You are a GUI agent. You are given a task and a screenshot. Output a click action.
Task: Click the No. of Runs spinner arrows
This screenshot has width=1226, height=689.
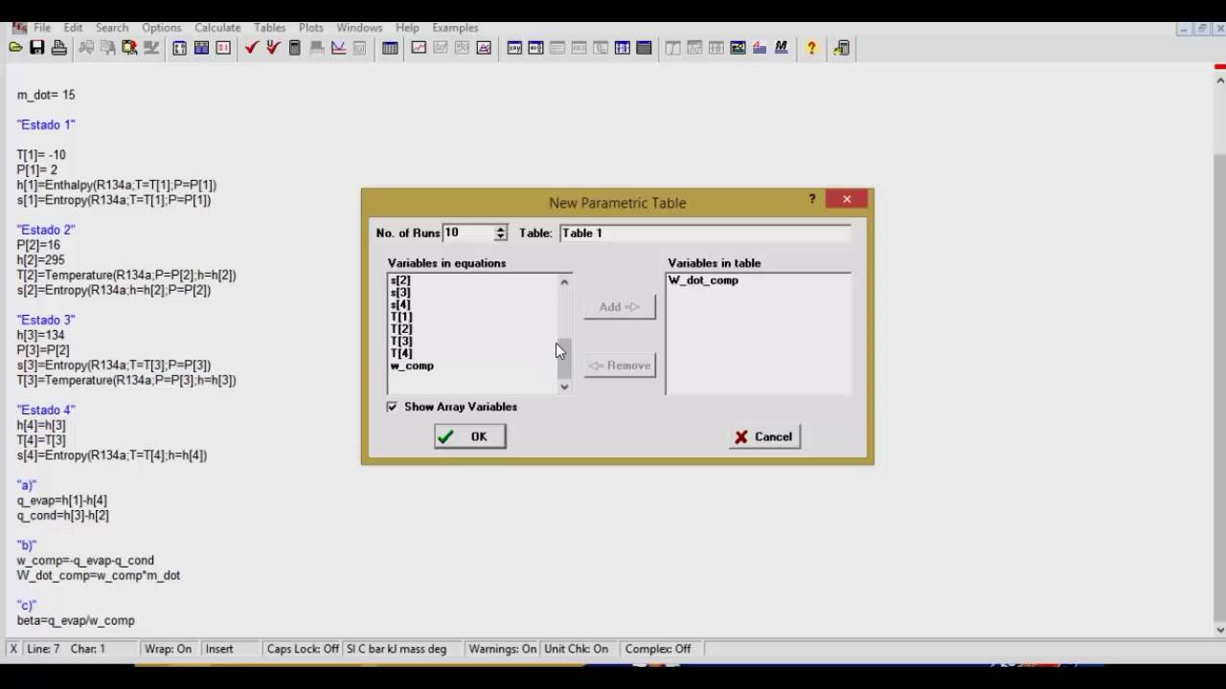(500, 233)
